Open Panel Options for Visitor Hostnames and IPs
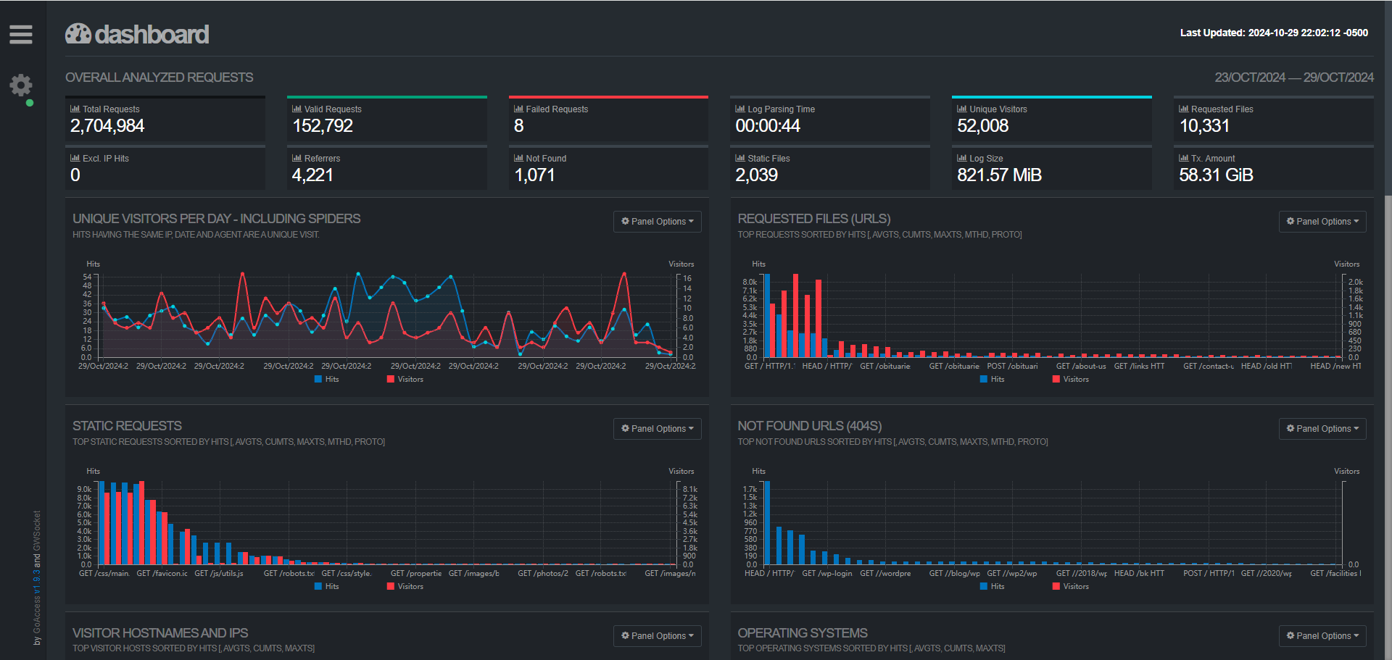The image size is (1392, 660). point(657,636)
